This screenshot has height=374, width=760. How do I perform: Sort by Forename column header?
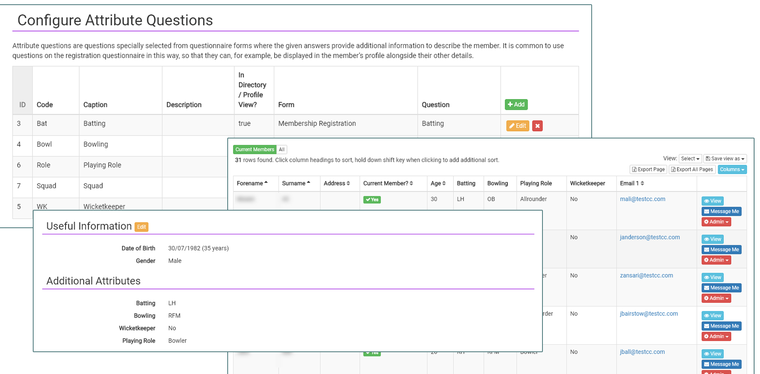pyautogui.click(x=252, y=183)
